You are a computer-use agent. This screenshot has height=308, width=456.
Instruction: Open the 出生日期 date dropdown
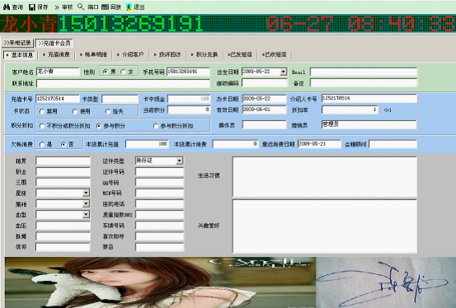pos(283,72)
